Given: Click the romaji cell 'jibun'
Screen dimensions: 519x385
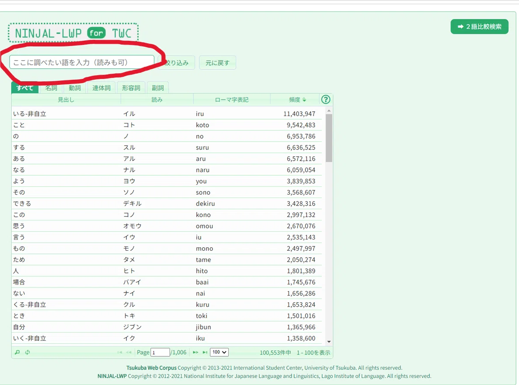Looking at the screenshot, I should tap(203, 327).
